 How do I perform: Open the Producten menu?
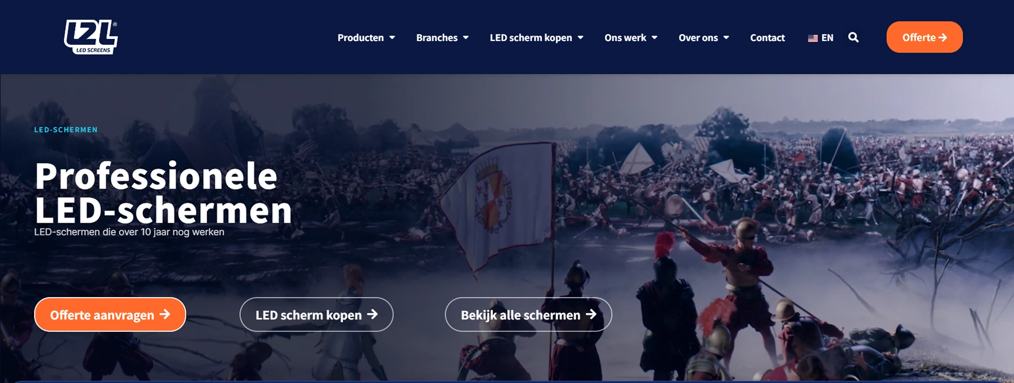pos(361,37)
